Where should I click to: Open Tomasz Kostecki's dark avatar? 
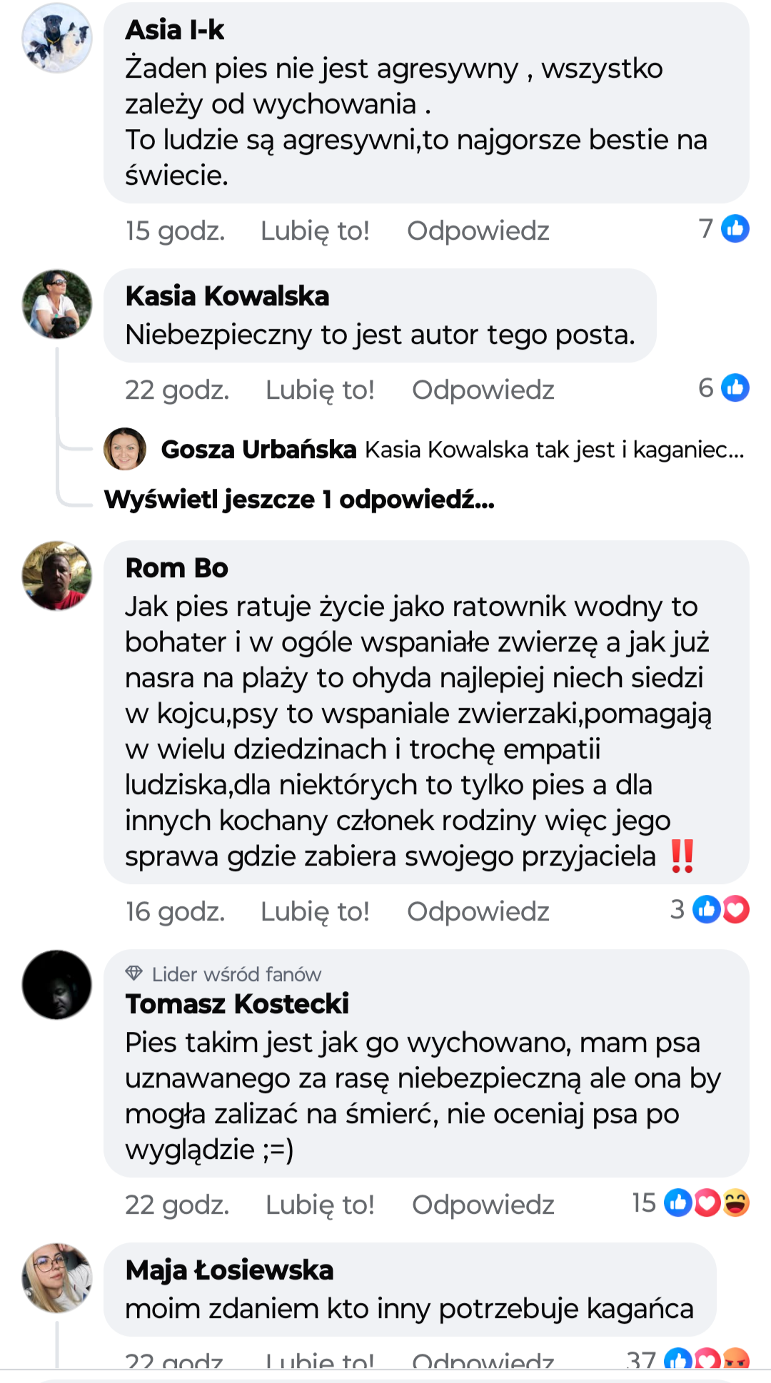(57, 985)
